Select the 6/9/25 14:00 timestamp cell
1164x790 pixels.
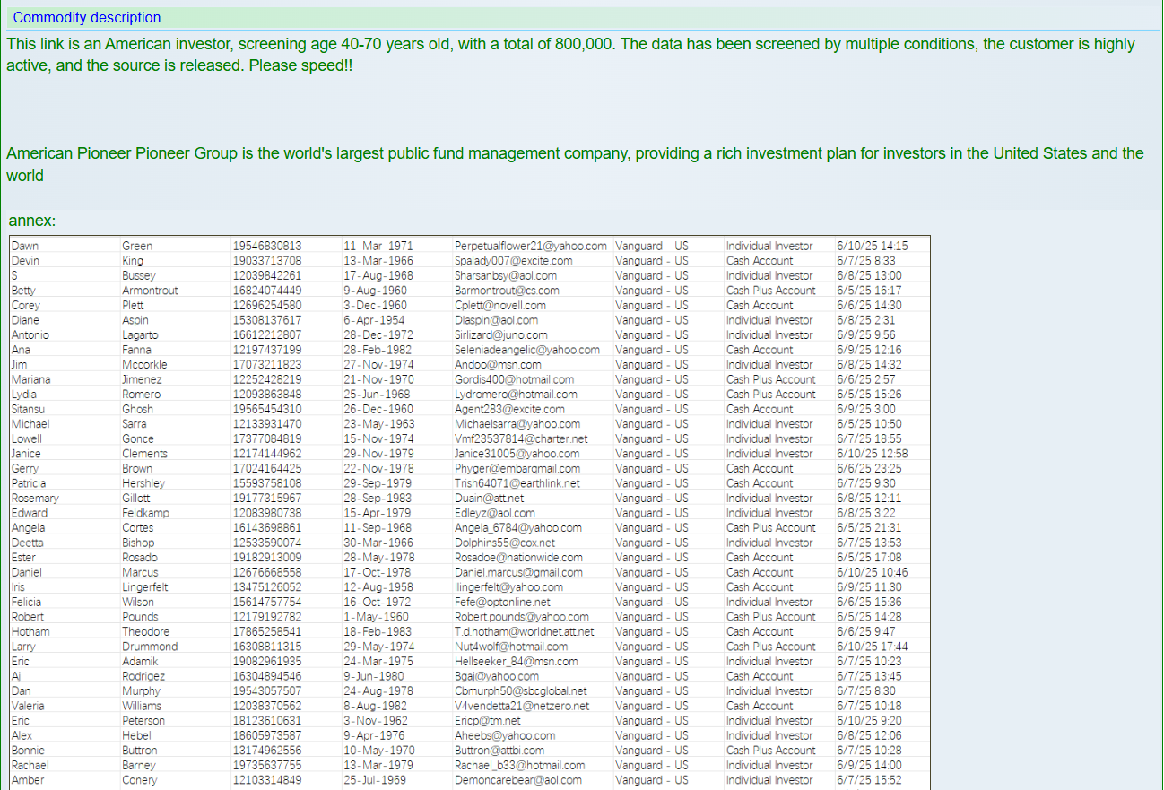(x=868, y=766)
